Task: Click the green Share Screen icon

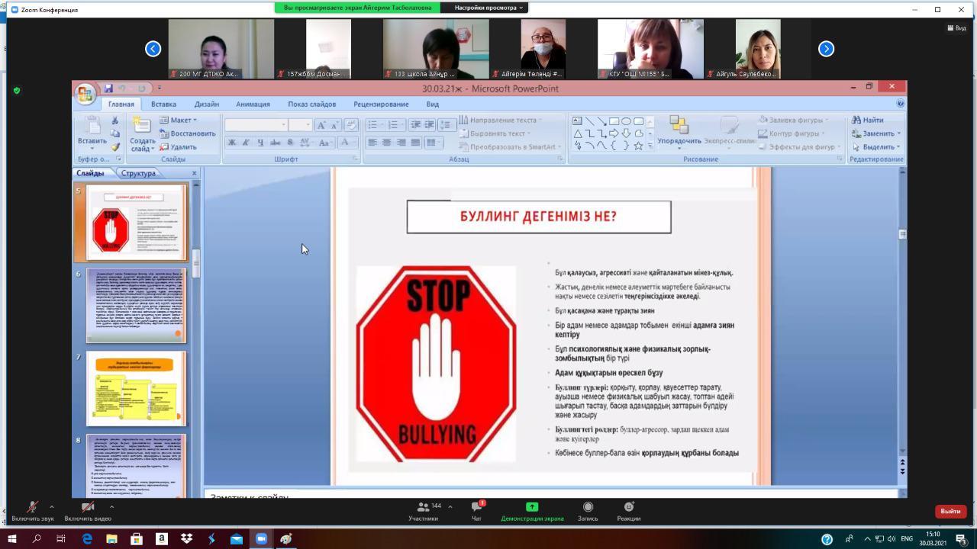Action: pos(532,507)
